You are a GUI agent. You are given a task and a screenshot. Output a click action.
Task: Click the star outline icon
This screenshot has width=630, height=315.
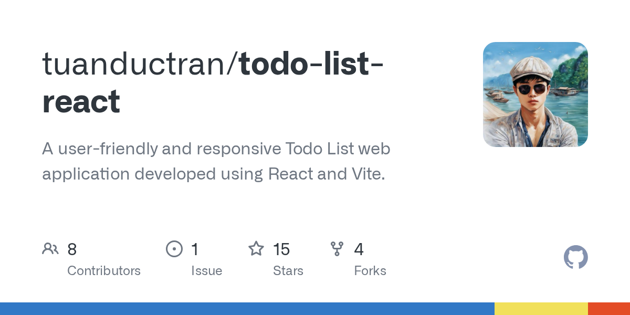(256, 248)
